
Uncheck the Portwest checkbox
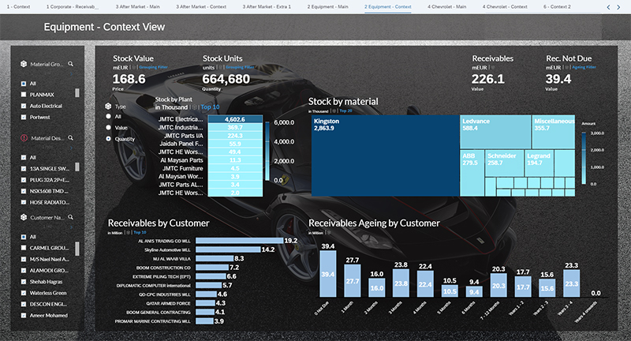[x=24, y=117]
